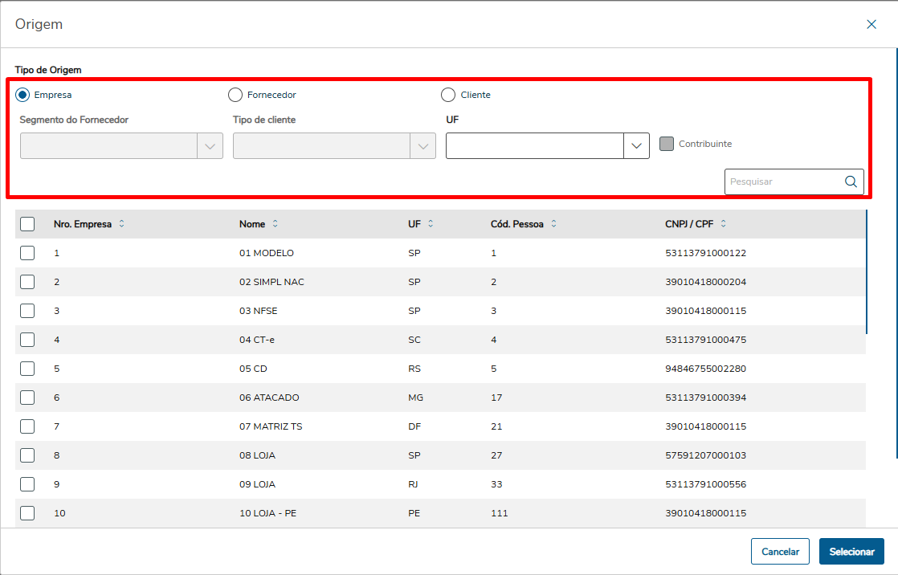Click the Cód. Pessoa header label
This screenshot has width=898, height=575.
tap(517, 224)
